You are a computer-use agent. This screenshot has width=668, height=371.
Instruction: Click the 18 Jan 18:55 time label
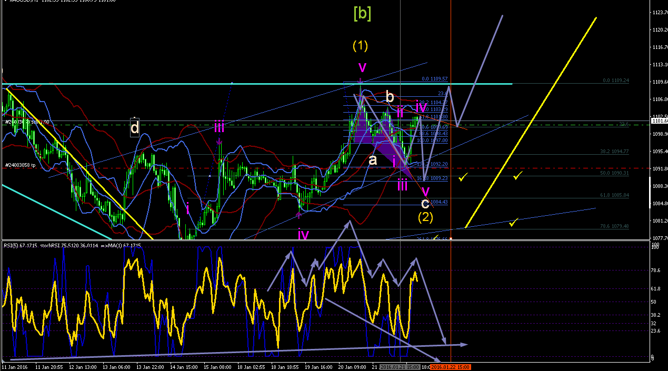(x=284, y=366)
